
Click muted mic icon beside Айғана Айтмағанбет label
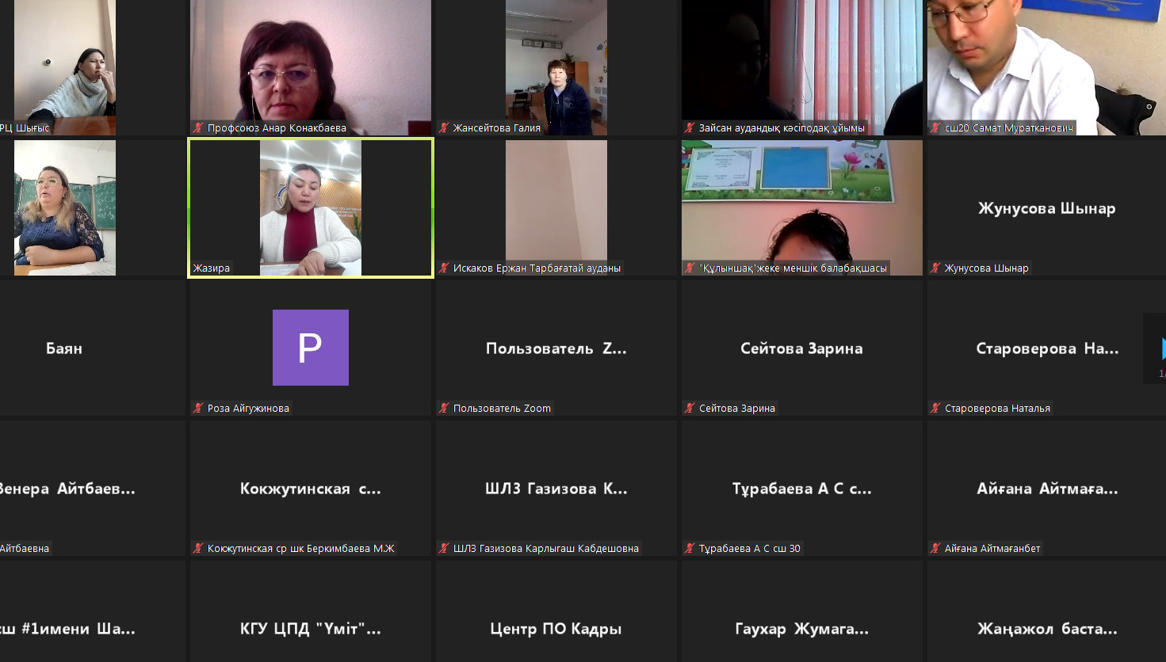pos(935,548)
